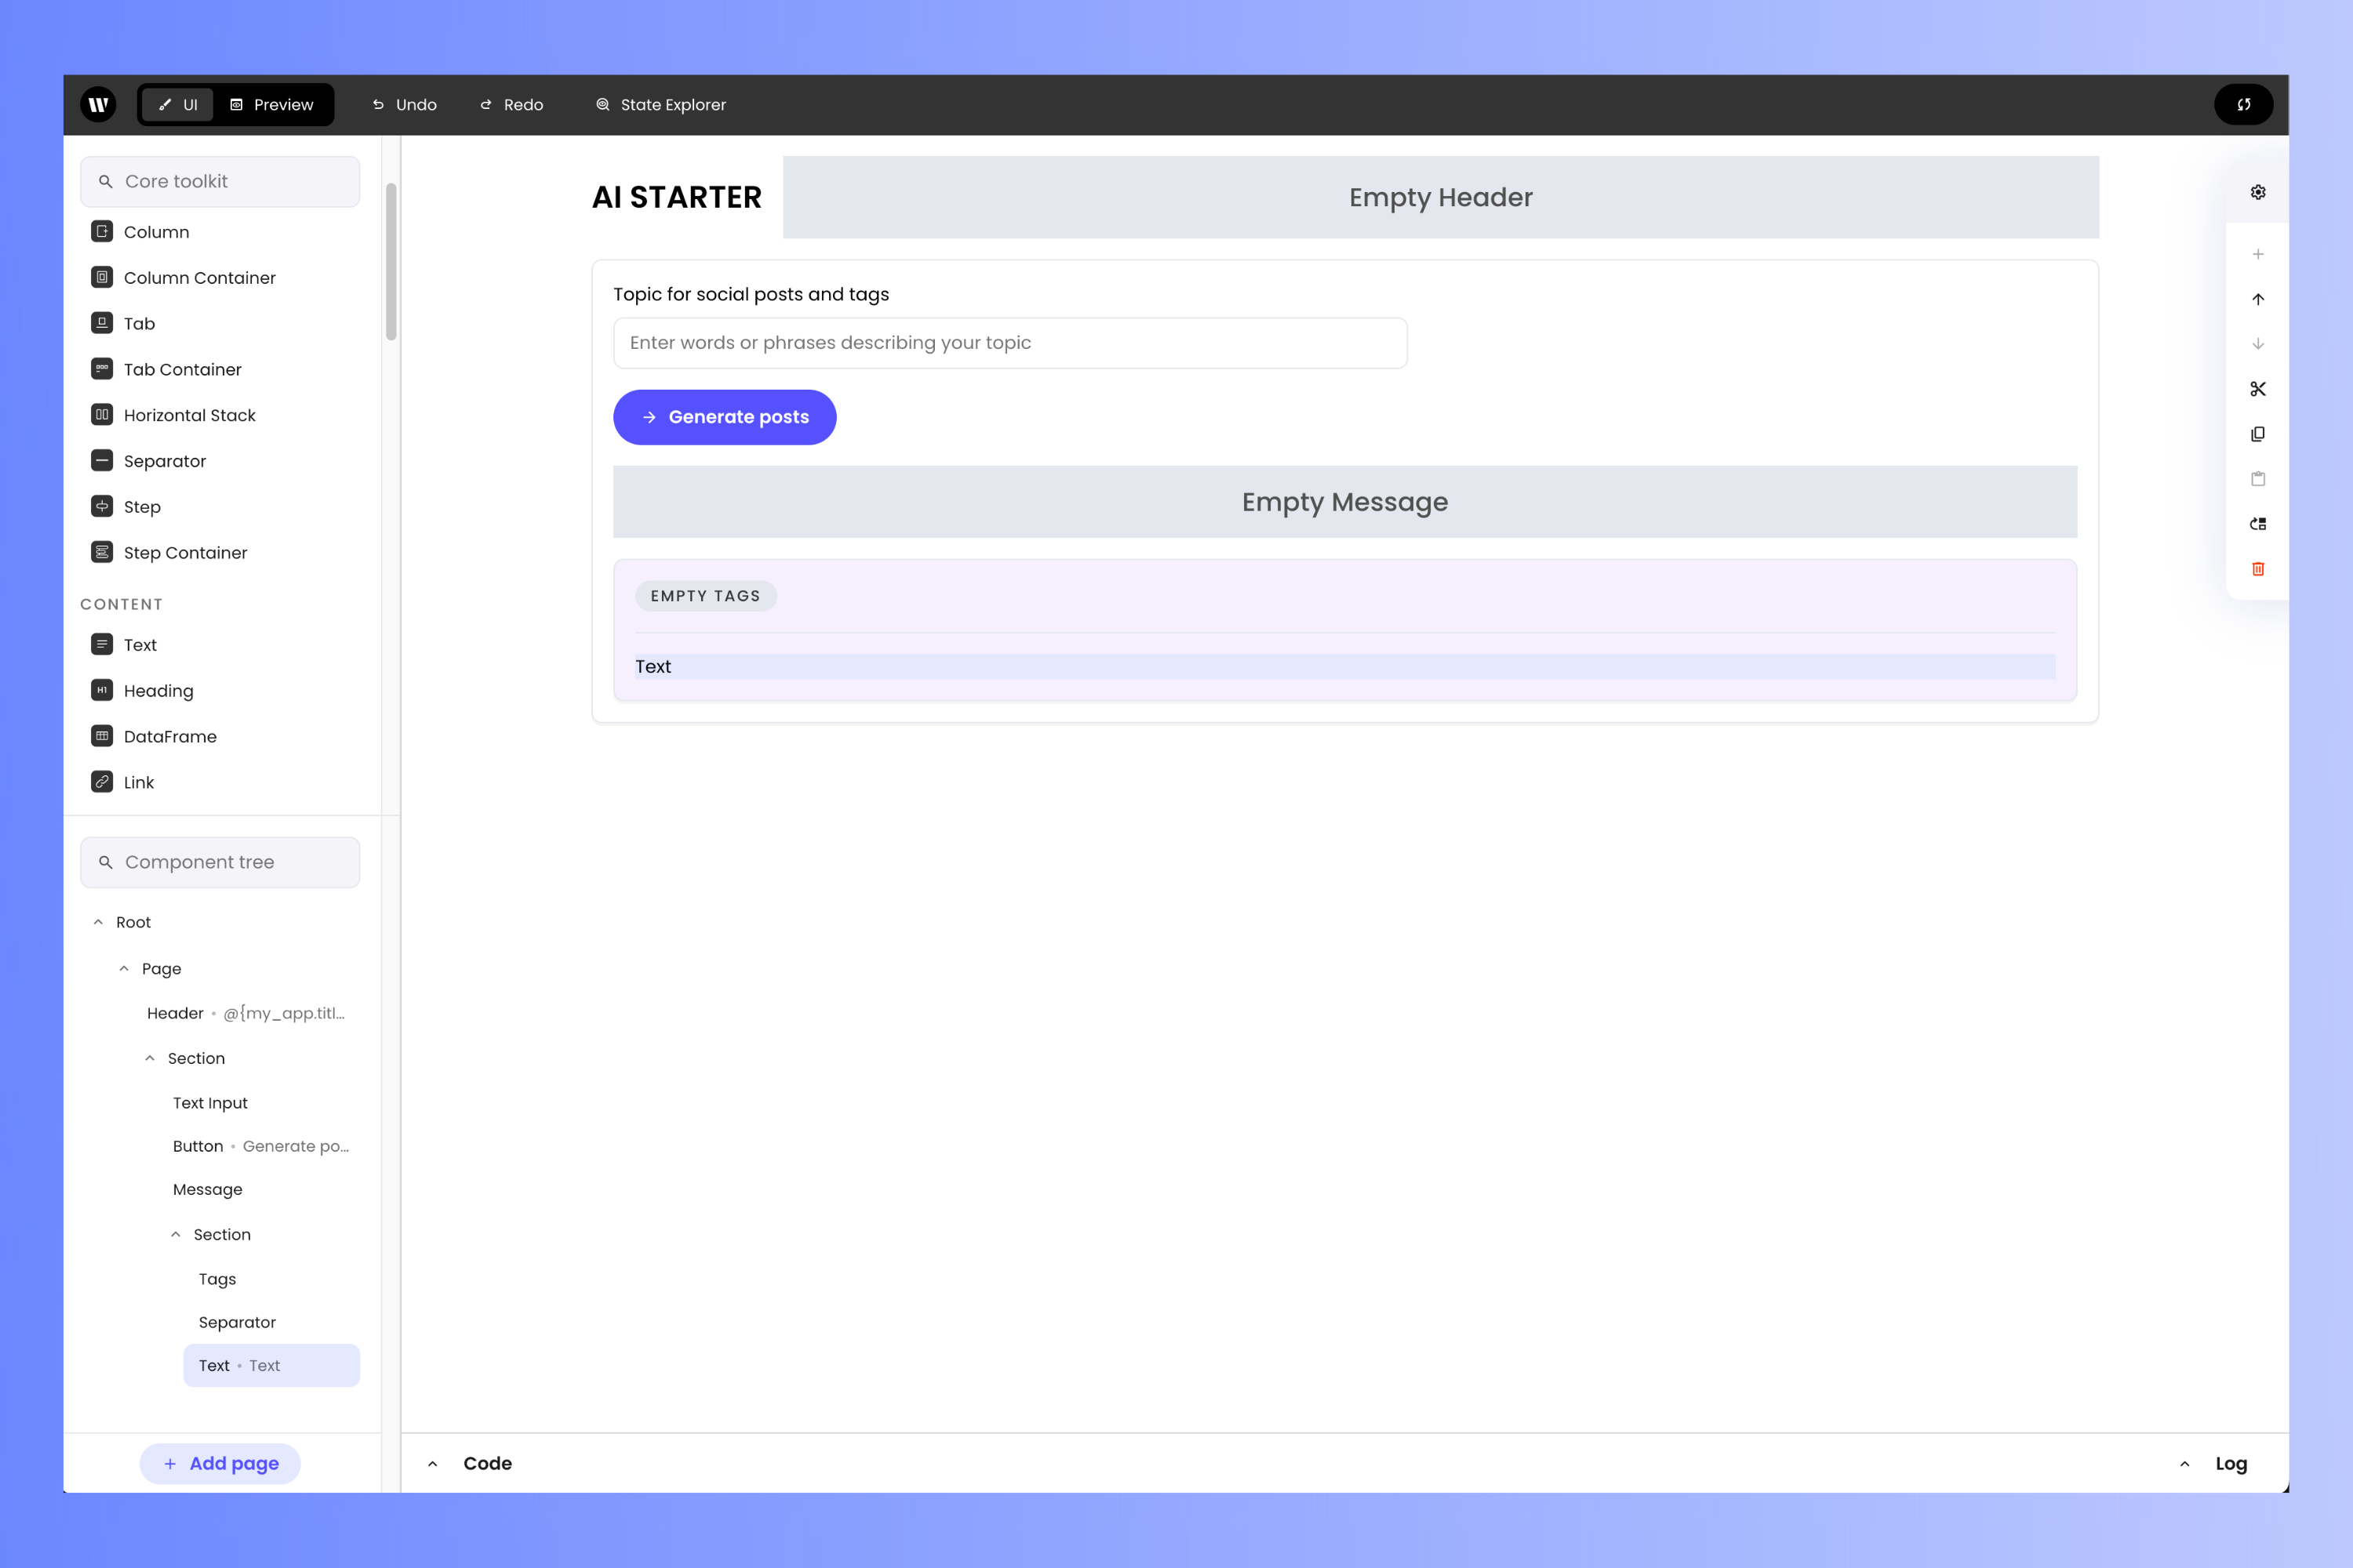Click the AI STARTER heading
The image size is (2353, 1568).
676,197
